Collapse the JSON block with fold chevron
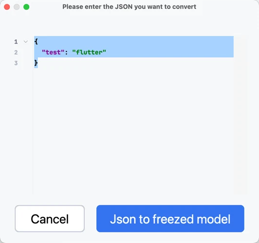 pos(26,41)
